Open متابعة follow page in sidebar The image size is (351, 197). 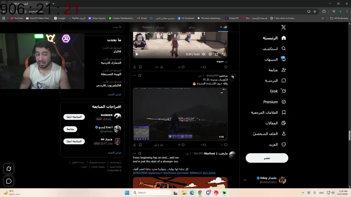tap(277, 70)
